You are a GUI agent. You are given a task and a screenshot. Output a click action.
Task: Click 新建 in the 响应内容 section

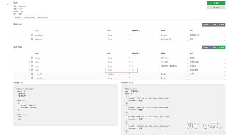click(x=206, y=47)
